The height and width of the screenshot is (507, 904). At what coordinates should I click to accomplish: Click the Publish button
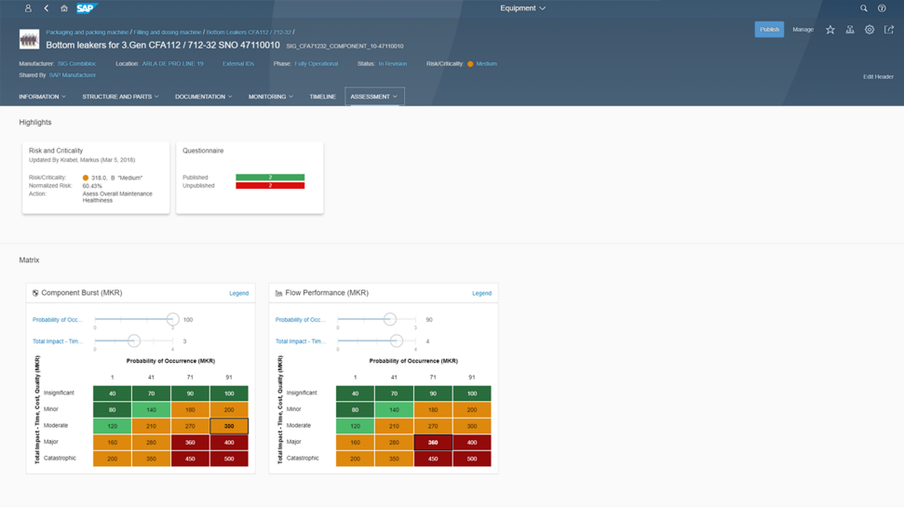[x=769, y=30]
